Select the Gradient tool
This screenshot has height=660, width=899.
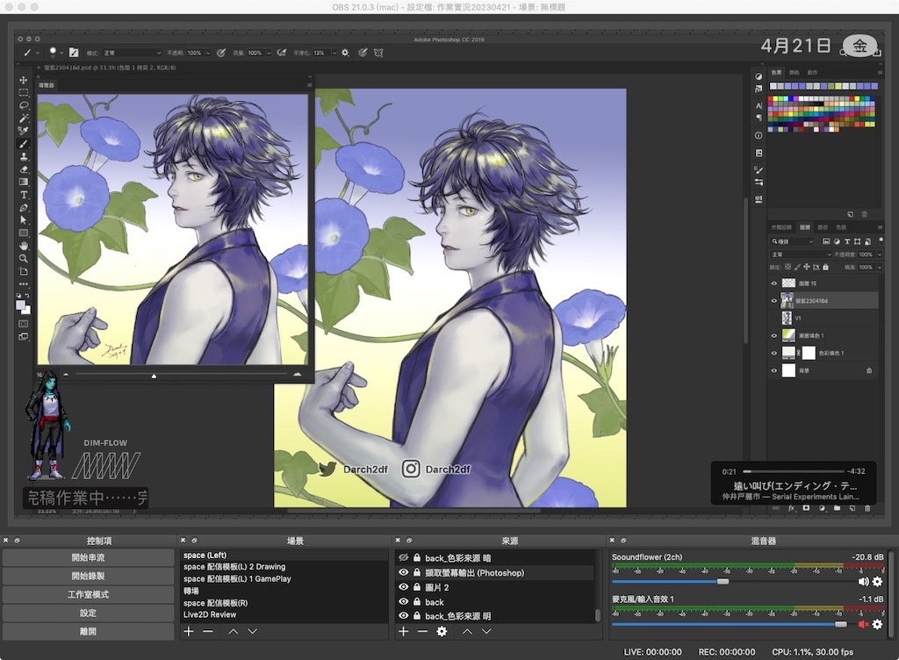tap(24, 182)
